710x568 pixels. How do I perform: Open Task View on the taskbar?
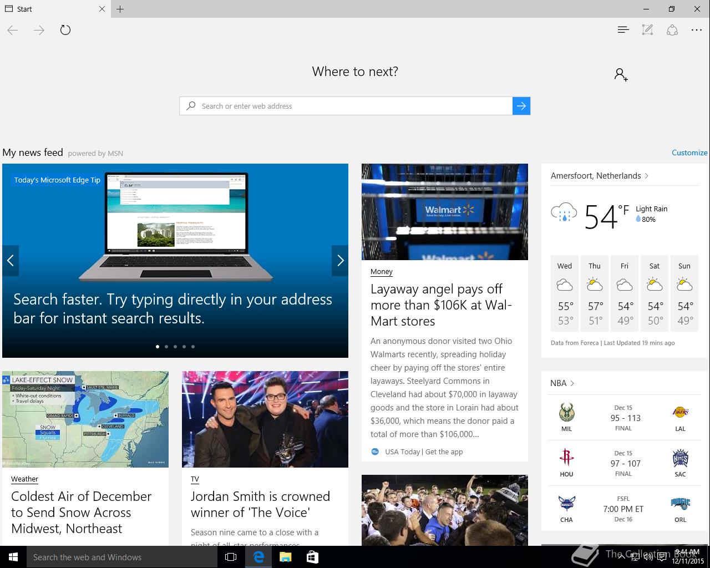coord(231,557)
